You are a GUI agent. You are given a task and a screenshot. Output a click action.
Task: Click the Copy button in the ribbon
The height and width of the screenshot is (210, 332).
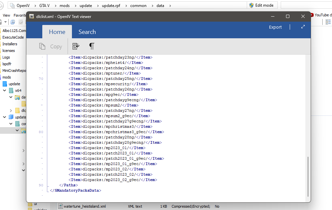(51, 47)
